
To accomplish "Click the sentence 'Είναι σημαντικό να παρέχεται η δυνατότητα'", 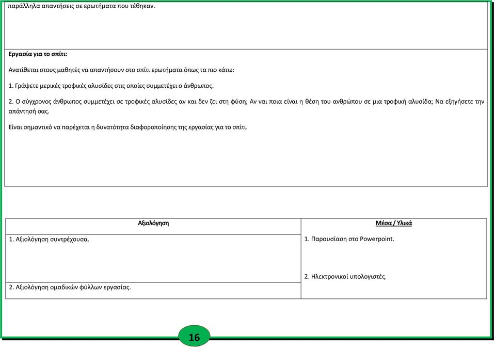I will pyautogui.click(x=128, y=127).
